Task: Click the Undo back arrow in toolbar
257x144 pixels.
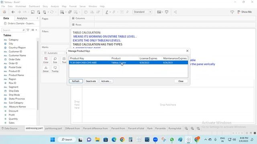Action: coord(13,12)
